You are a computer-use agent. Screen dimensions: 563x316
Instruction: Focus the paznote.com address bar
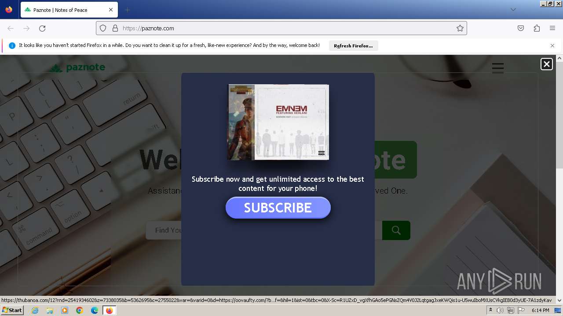[281, 28]
